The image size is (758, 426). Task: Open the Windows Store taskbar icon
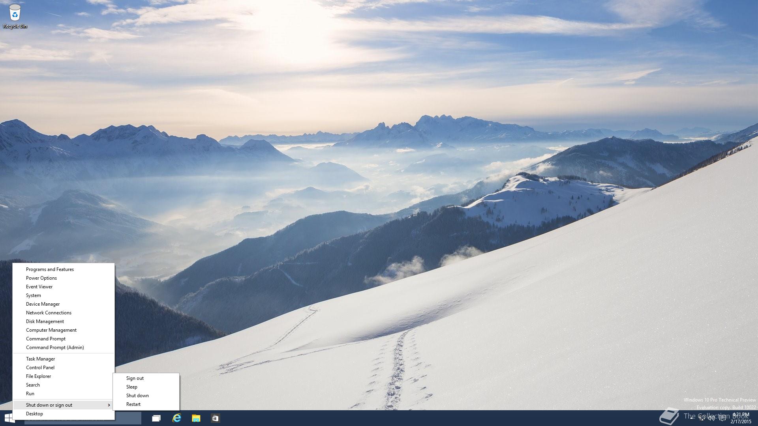(215, 418)
